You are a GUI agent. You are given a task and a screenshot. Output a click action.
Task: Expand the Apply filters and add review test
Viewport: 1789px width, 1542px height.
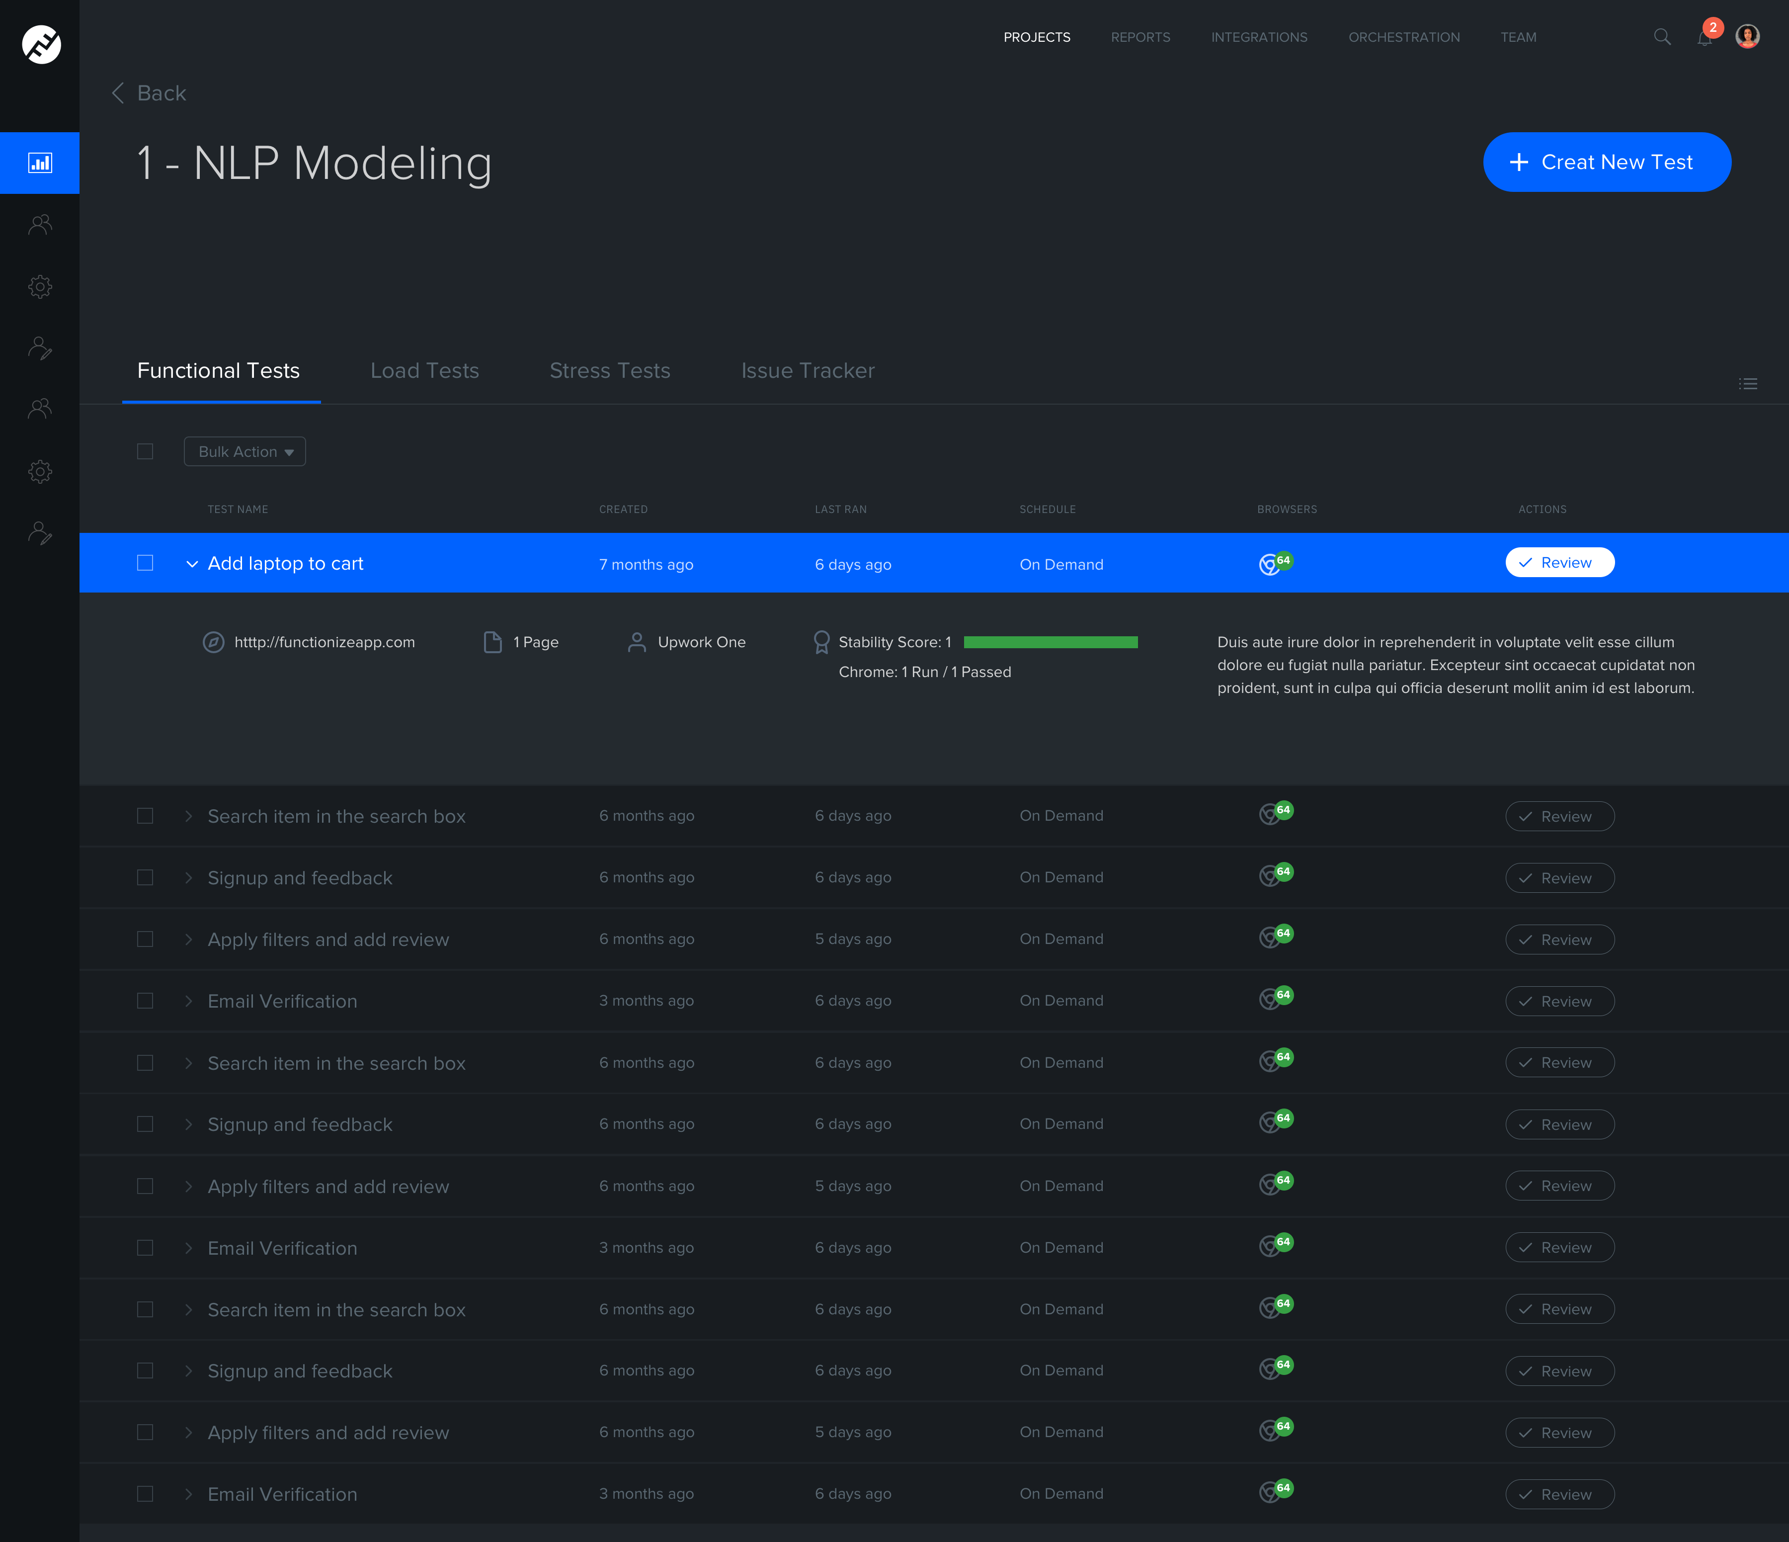(188, 939)
